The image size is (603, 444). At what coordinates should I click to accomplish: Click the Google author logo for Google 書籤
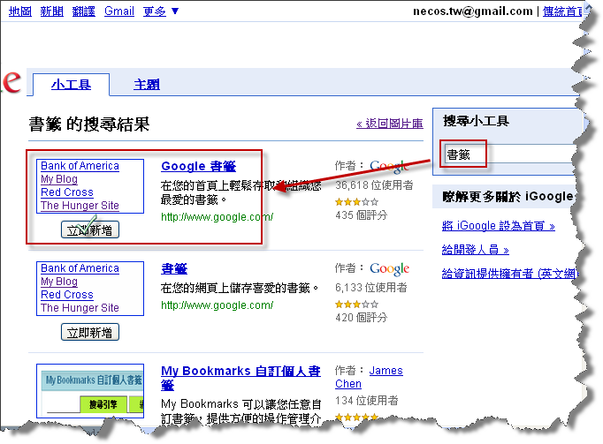[389, 166]
